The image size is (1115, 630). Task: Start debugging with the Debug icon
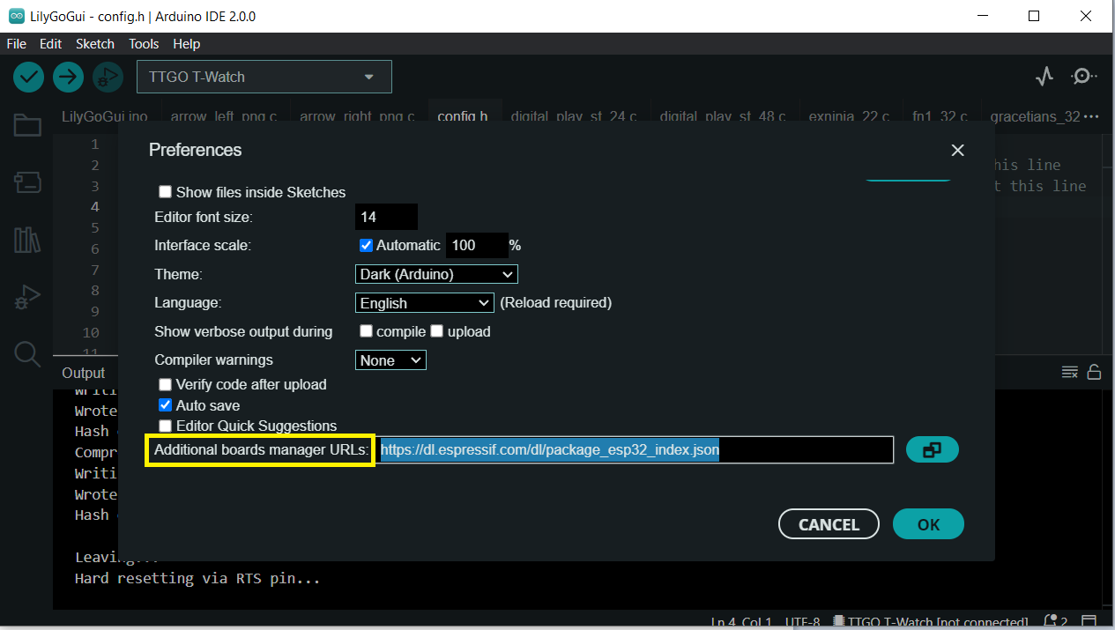[107, 78]
